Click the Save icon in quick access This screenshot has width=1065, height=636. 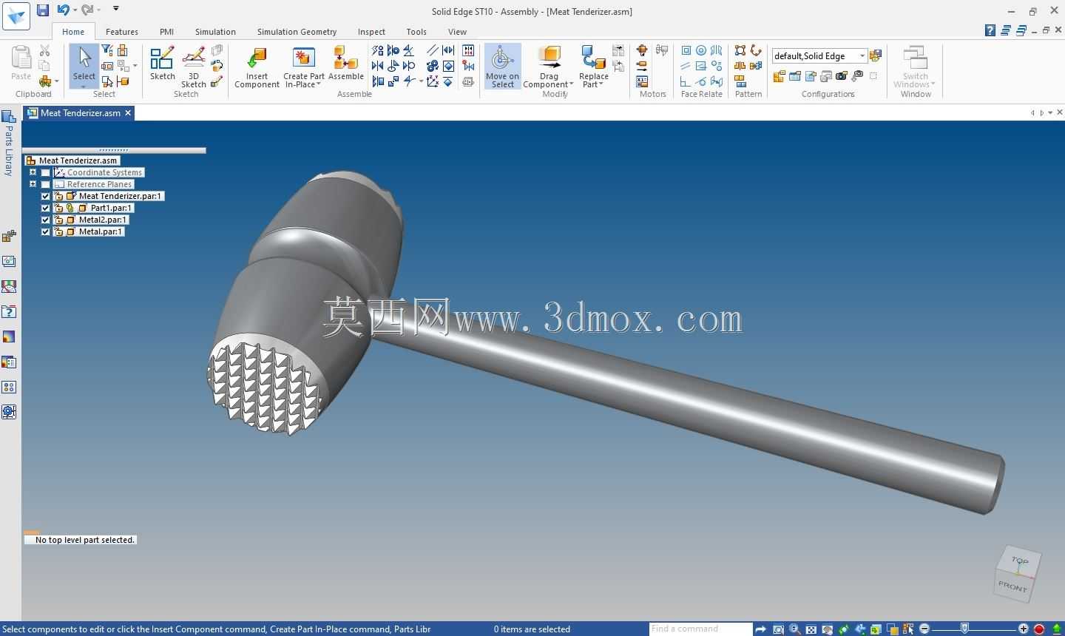coord(43,10)
